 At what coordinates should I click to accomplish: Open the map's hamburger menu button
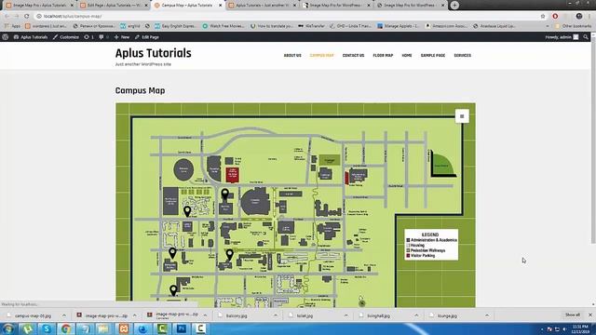click(462, 116)
